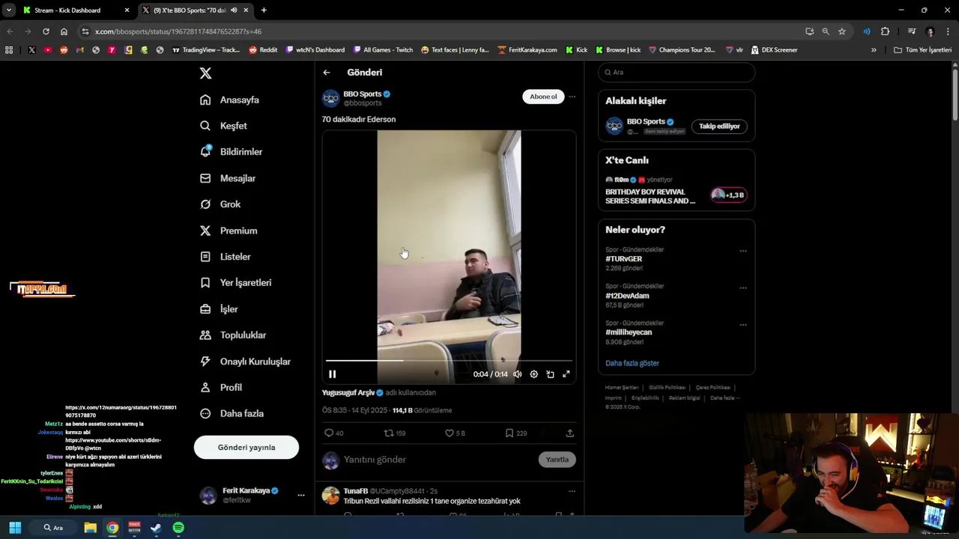This screenshot has height=539, width=959.
Task: Reload the page
Action: pyautogui.click(x=46, y=31)
